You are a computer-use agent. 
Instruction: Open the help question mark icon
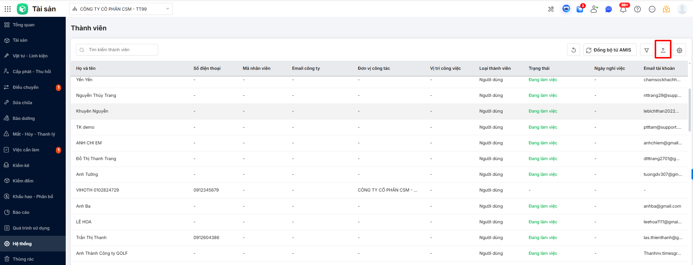point(638,9)
